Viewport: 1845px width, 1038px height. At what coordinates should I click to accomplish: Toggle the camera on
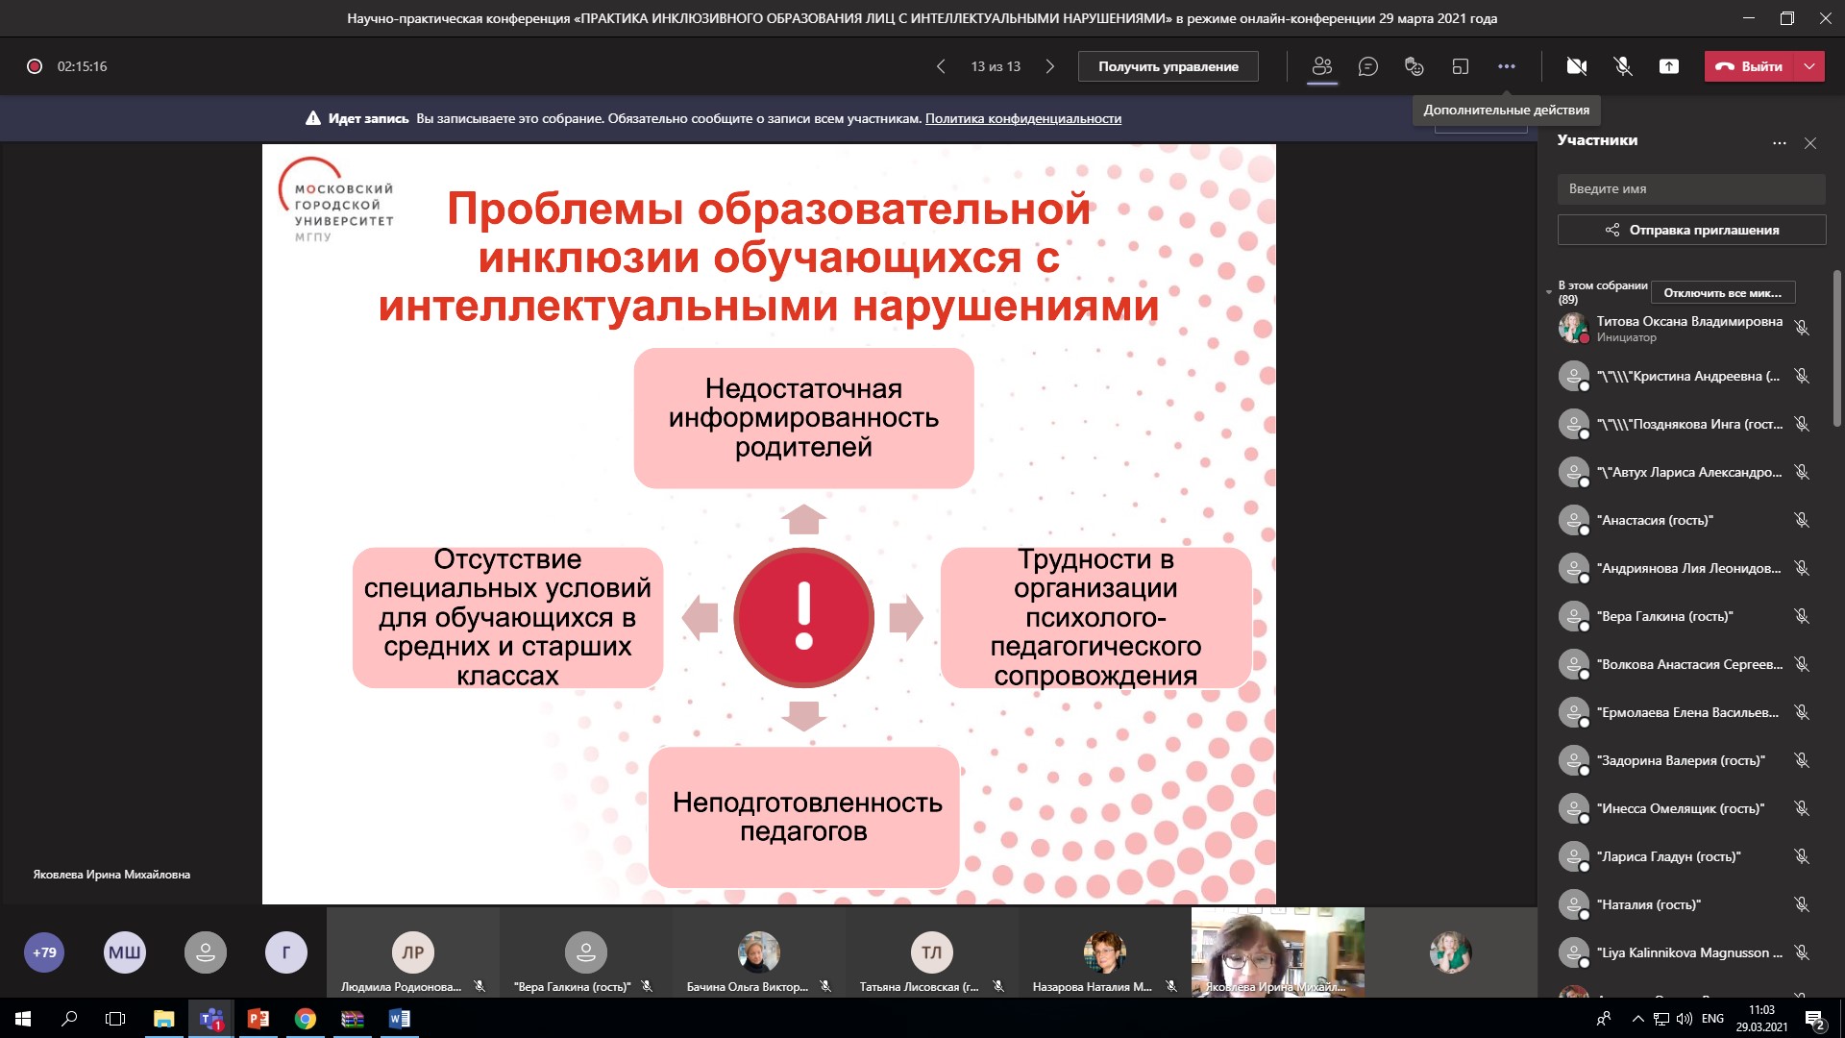pos(1577,66)
